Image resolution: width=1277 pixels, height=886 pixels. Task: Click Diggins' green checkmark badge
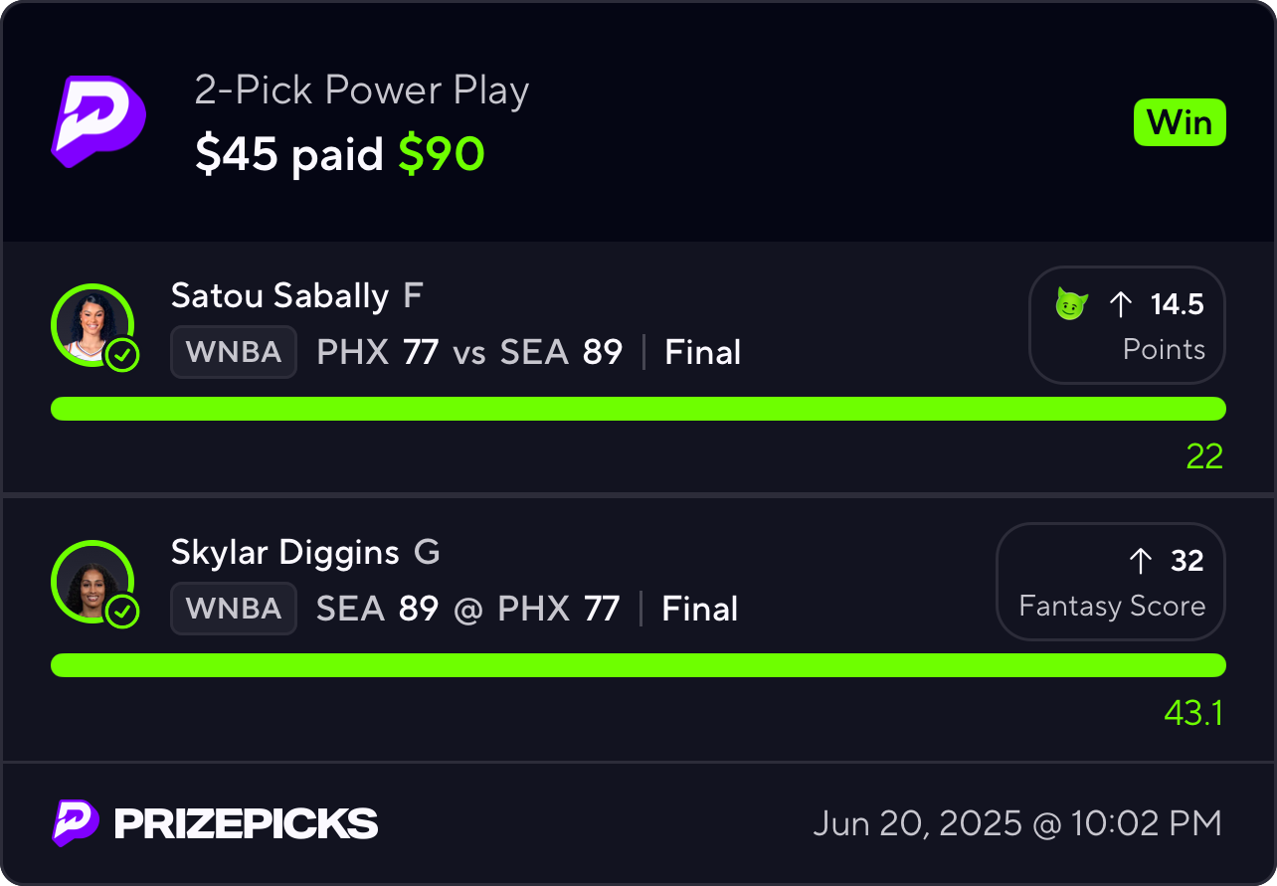click(122, 612)
